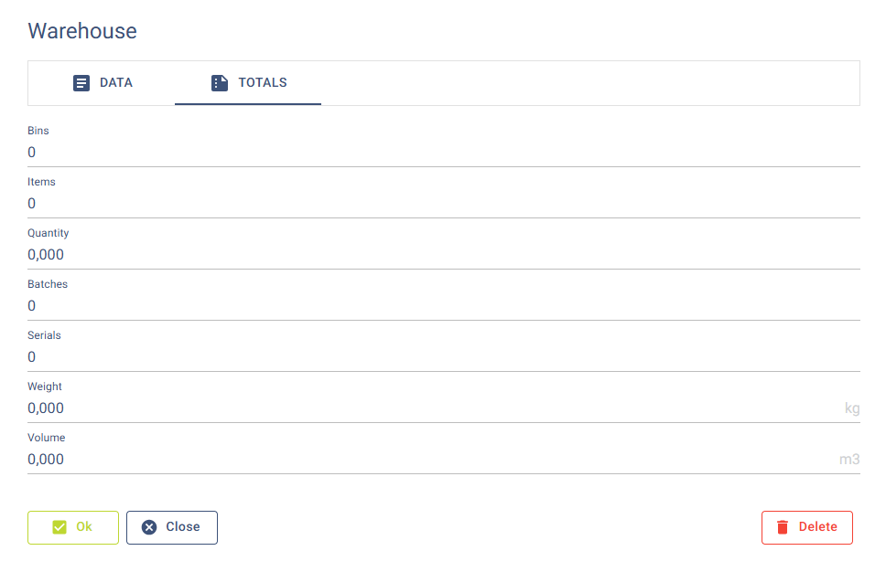Click the DATA tab document icon
The image size is (886, 572).
(81, 83)
